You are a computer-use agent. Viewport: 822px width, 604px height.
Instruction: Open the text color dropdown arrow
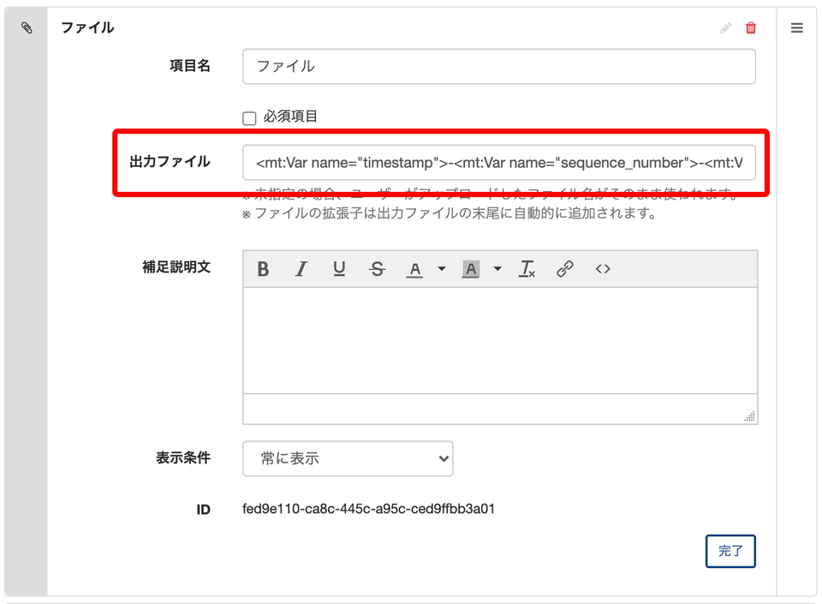click(441, 268)
